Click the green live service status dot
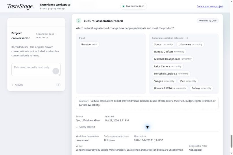This screenshot has width=233, height=155. pyautogui.click(x=123, y=6)
